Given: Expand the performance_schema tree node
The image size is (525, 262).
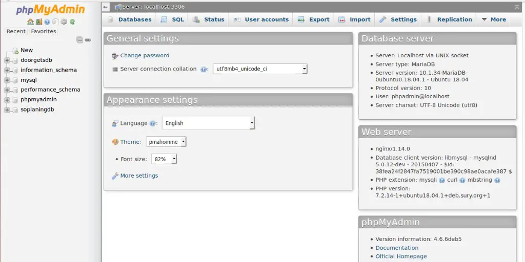Looking at the screenshot, I should (x=7, y=90).
